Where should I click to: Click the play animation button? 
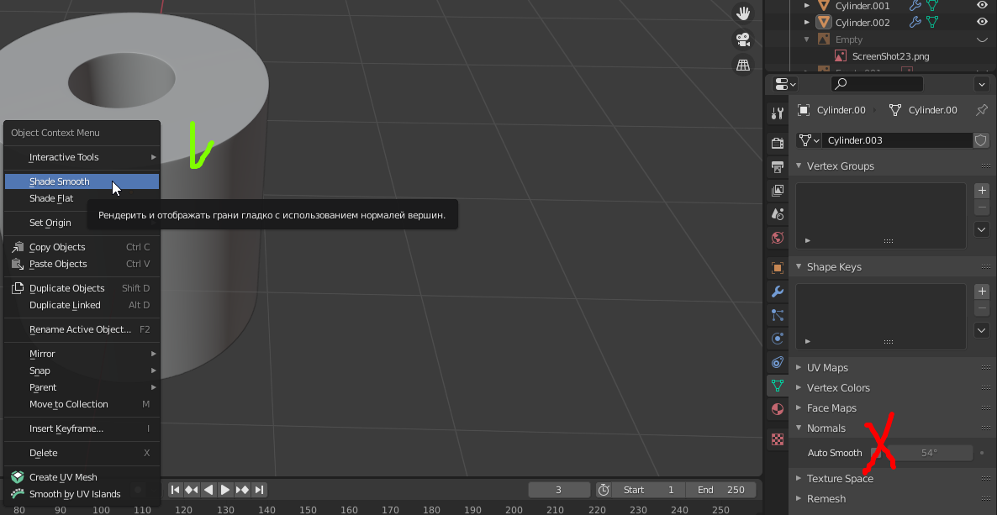tap(225, 490)
